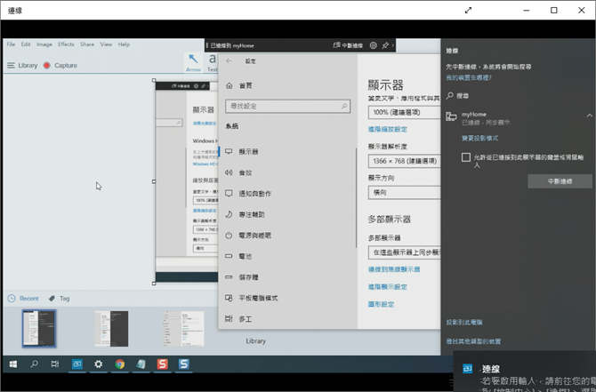Click the Windows Start button

click(13, 364)
